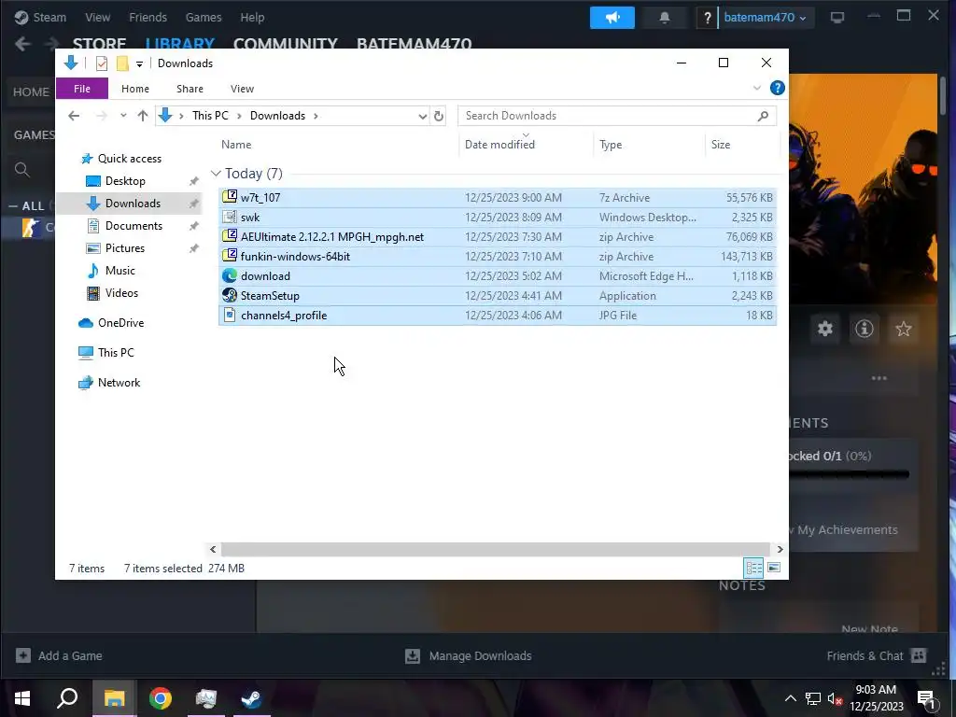
Task: Open the Steam Games menu
Action: (x=204, y=18)
